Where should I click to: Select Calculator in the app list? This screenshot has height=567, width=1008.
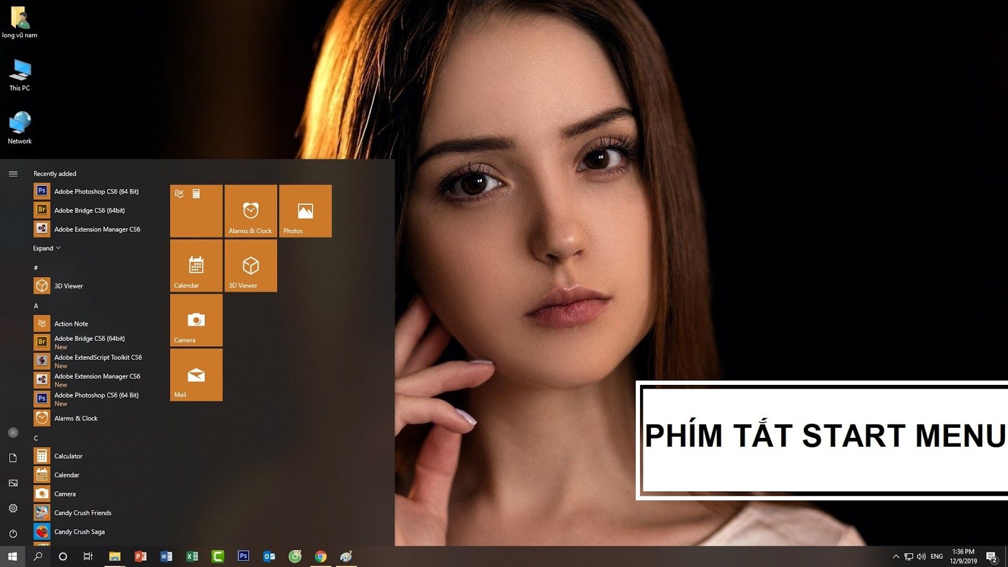tap(68, 455)
